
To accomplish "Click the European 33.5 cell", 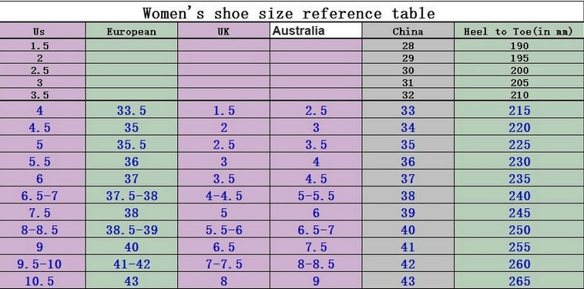I will coord(132,111).
